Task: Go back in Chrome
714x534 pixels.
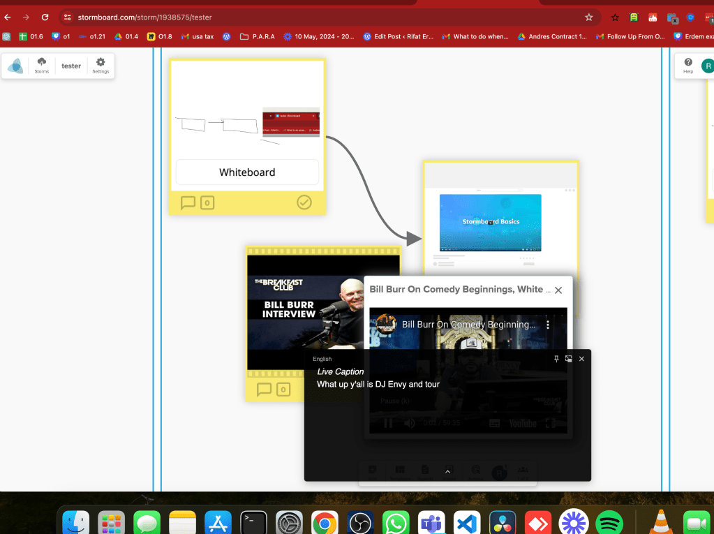Action: [8, 17]
